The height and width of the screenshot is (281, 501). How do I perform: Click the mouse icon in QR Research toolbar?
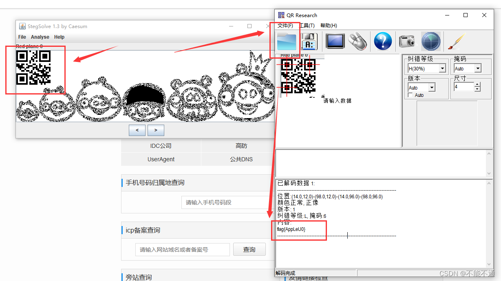(x=358, y=42)
